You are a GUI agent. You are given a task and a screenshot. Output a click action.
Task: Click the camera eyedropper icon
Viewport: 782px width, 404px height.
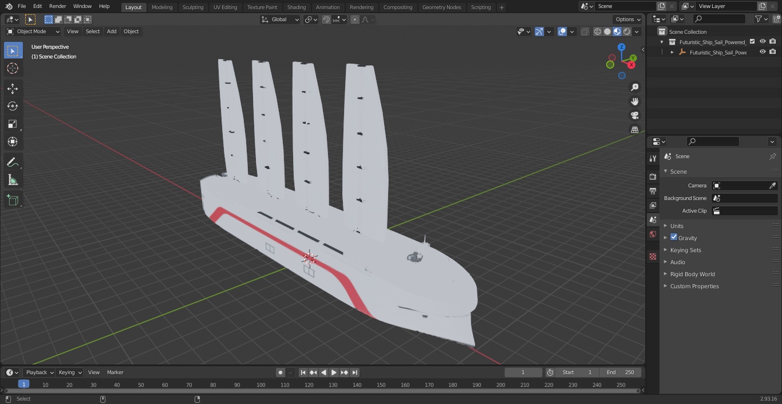[772, 186]
